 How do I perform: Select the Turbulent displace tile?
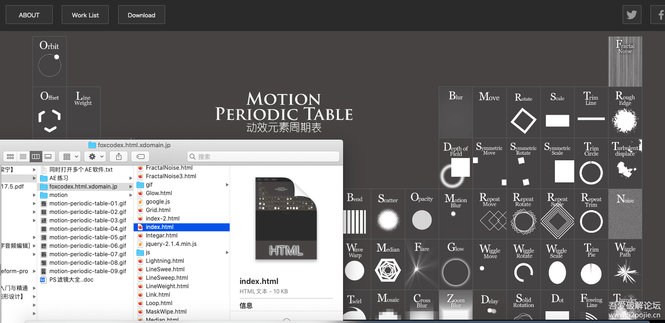coord(625,163)
